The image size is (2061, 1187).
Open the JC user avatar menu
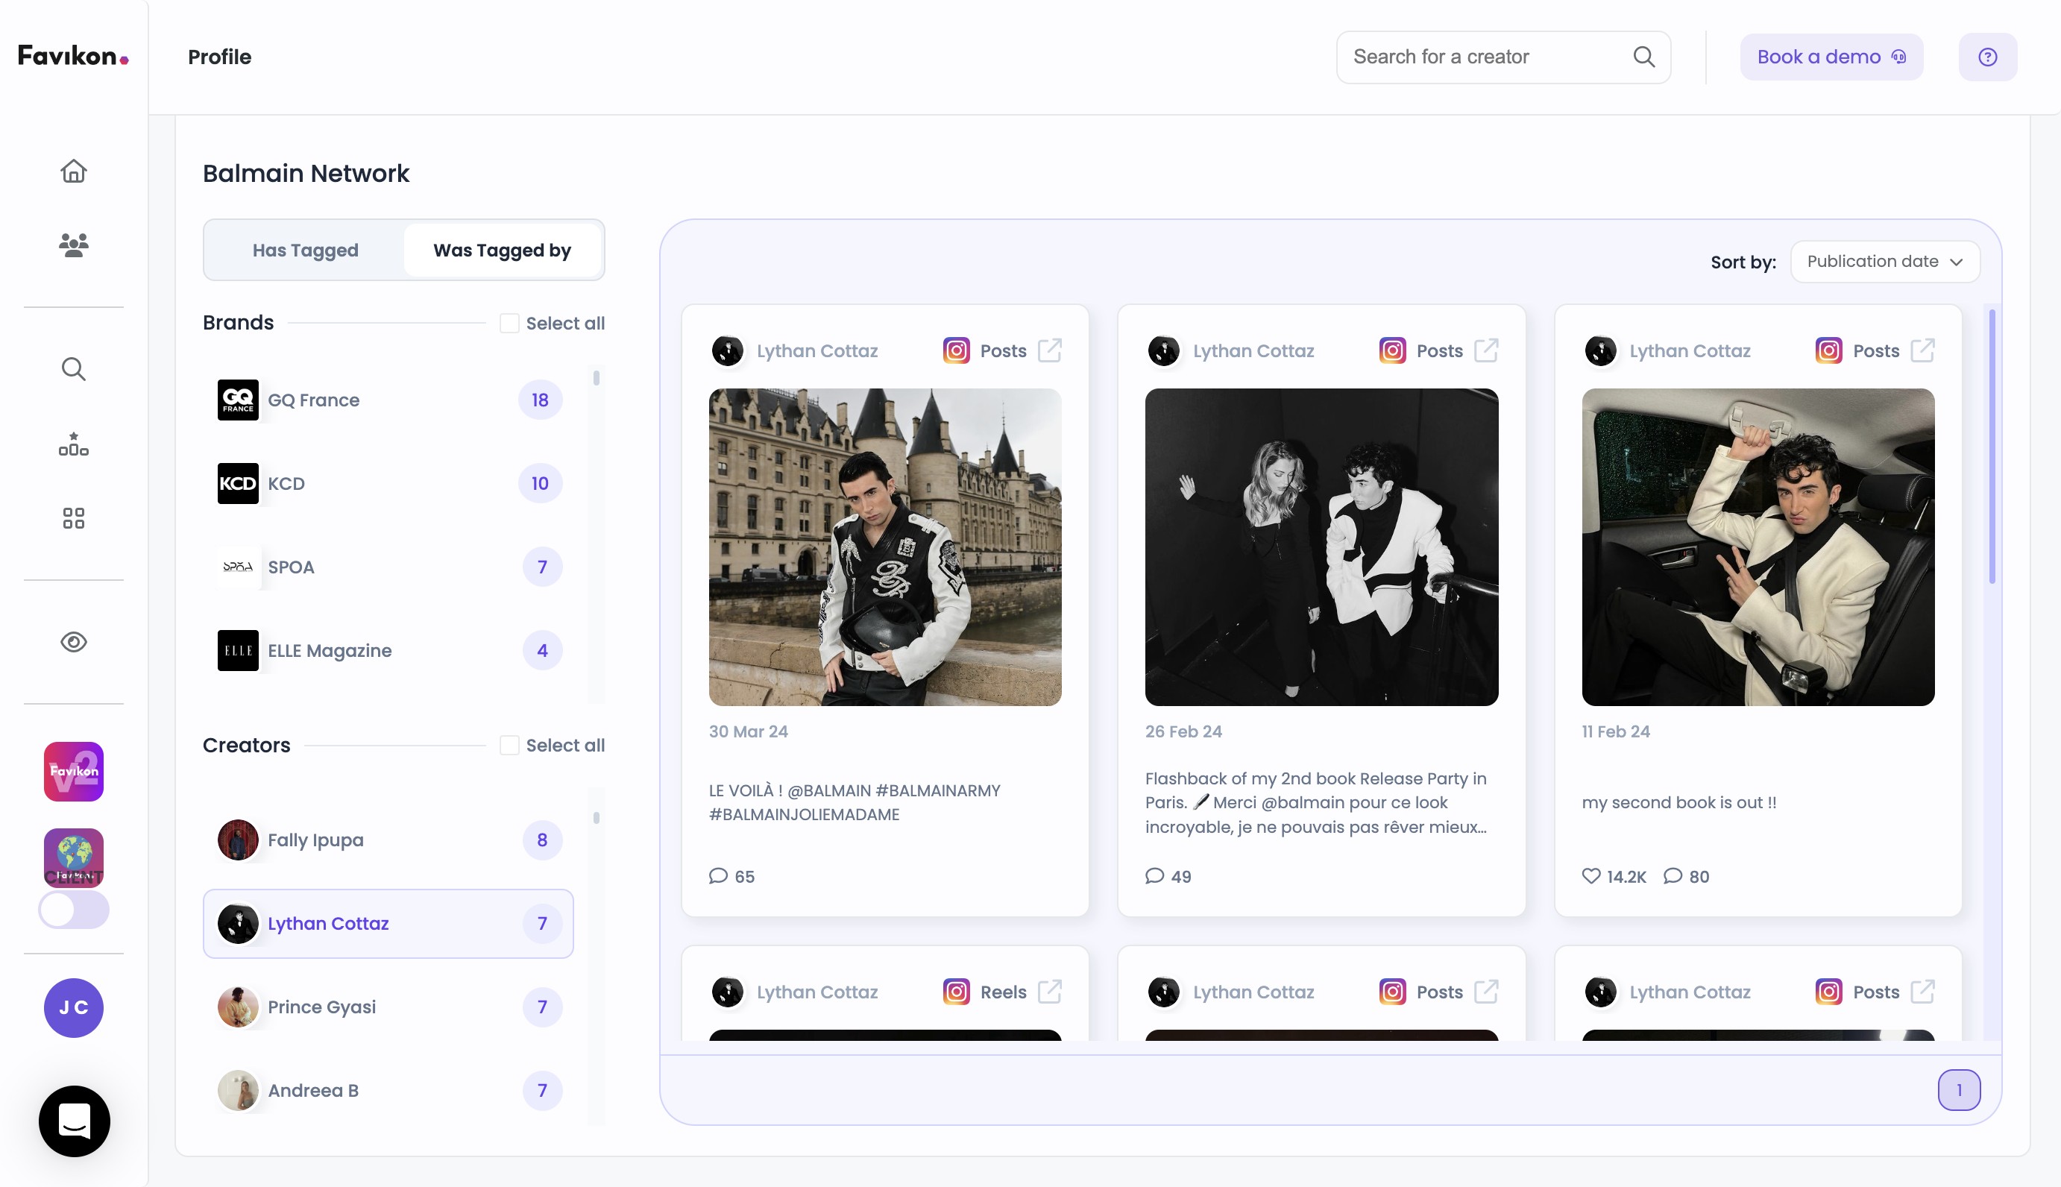tap(73, 1007)
